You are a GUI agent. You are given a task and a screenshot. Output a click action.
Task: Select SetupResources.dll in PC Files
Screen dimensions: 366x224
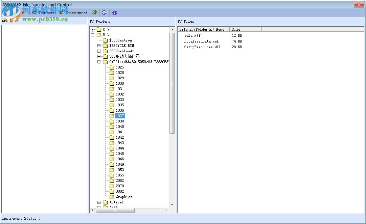point(202,47)
